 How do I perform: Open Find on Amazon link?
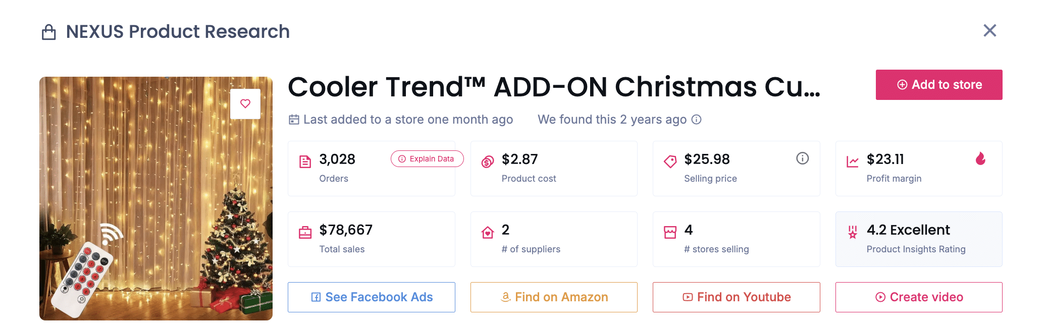tap(554, 297)
